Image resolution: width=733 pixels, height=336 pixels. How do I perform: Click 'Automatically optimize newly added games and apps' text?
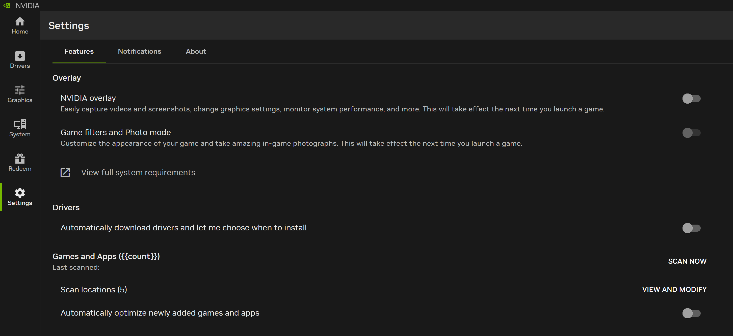point(160,313)
